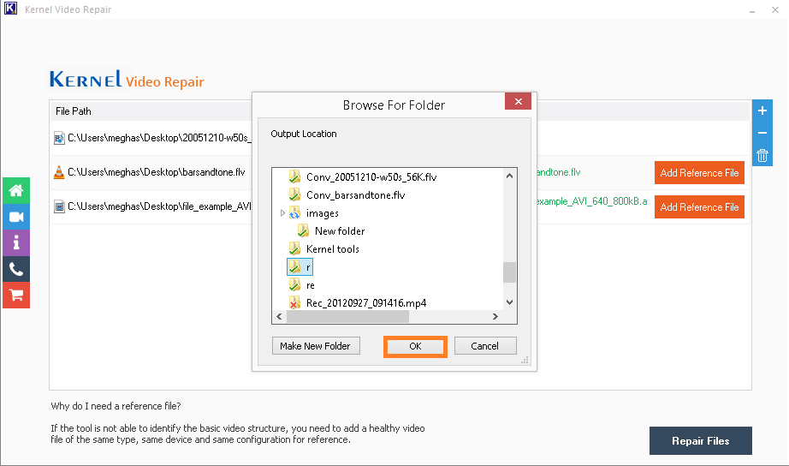Select the Kernel tools folder
Viewport: 789px width, 466px height.
[333, 249]
